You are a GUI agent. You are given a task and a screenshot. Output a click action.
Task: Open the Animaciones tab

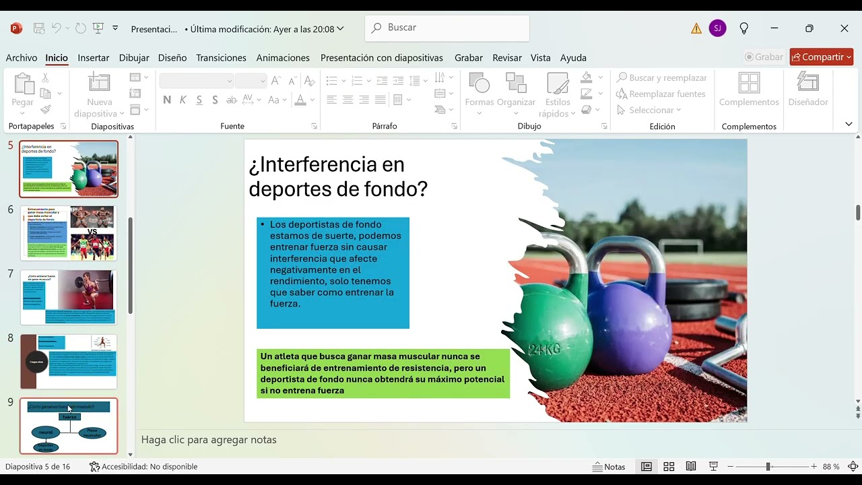pos(283,58)
